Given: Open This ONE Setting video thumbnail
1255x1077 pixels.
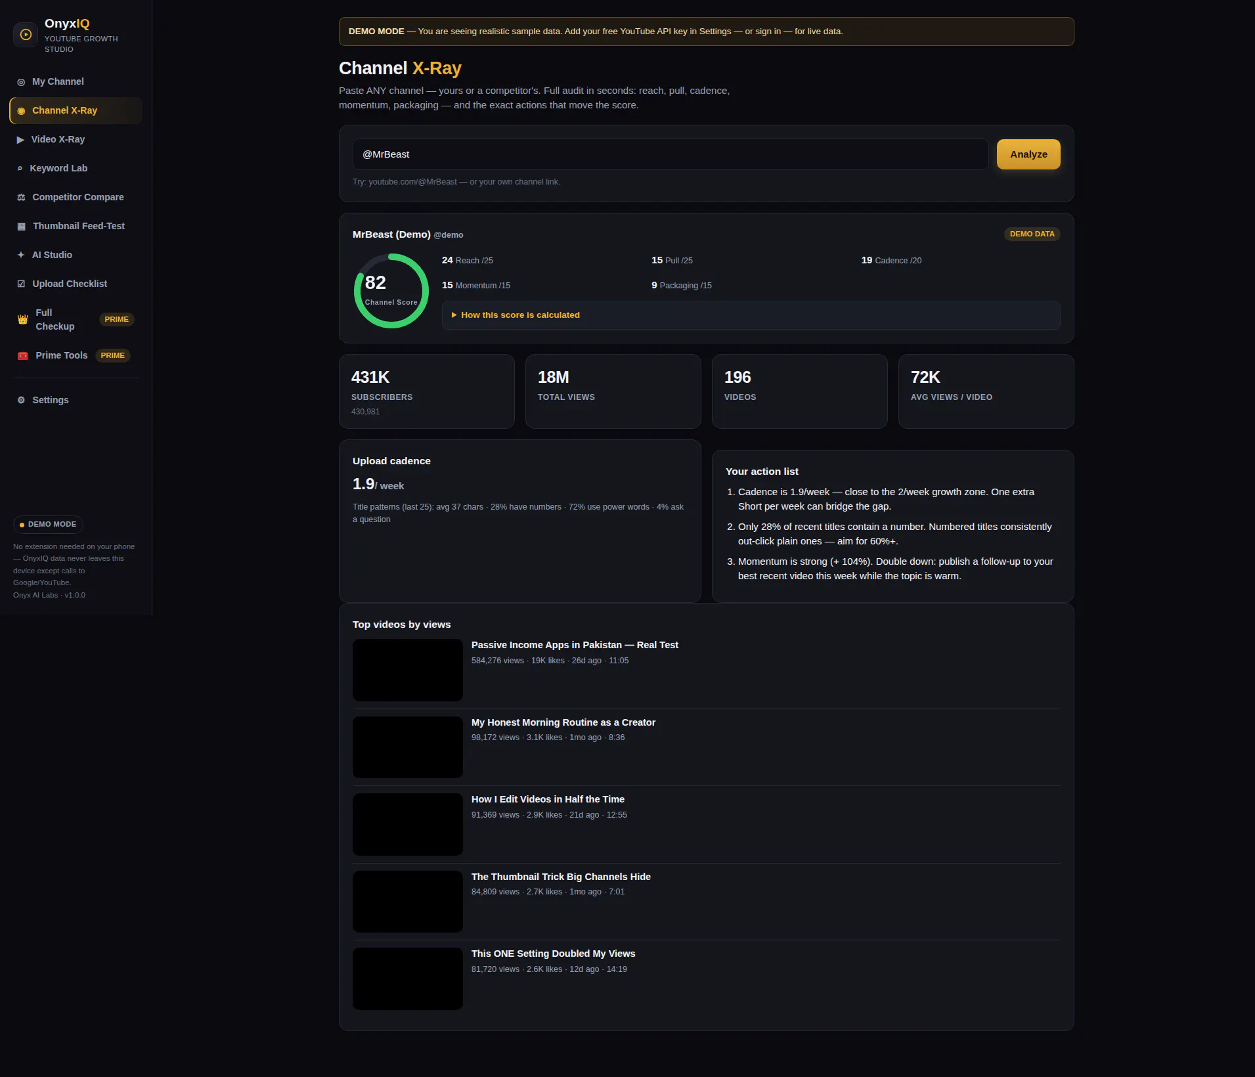Looking at the screenshot, I should 408,979.
